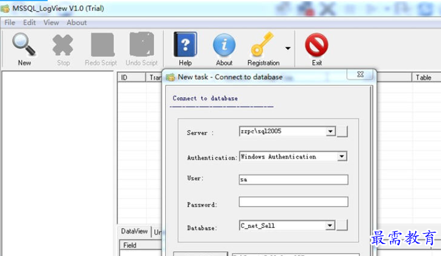Expand the Authentication dropdown arrow
This screenshot has height=256, width=441.
[342, 156]
